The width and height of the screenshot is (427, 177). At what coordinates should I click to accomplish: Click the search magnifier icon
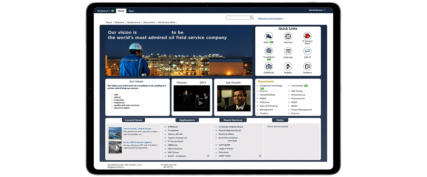(x=252, y=17)
